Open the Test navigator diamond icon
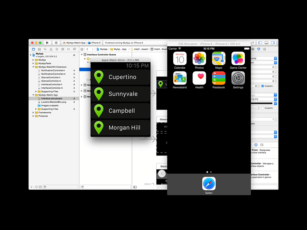Viewport: 307px width, 230px height. (57, 49)
